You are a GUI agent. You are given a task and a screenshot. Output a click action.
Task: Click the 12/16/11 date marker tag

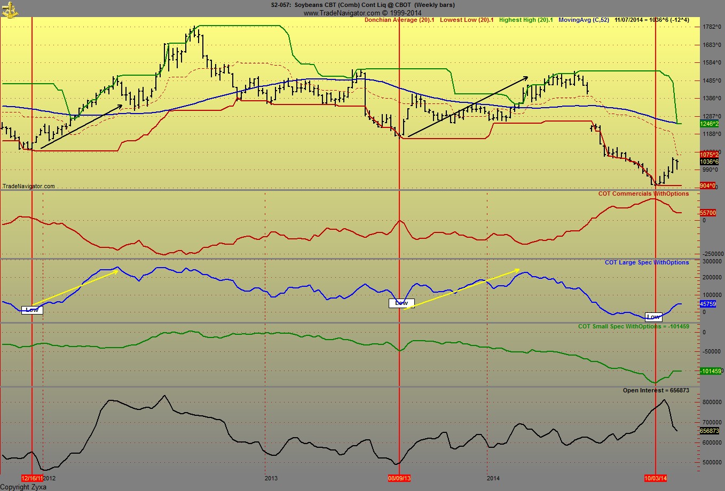pos(32,478)
